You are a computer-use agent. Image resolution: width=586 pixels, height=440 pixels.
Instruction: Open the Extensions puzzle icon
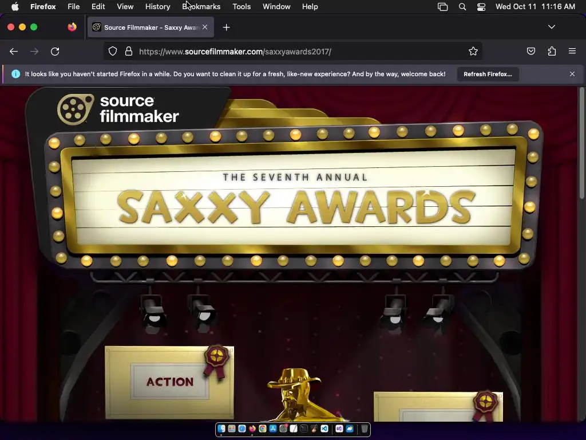[552, 51]
